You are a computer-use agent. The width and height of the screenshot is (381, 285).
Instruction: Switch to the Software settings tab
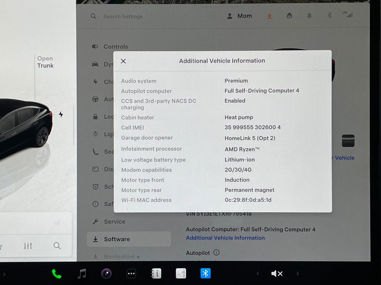(x=116, y=239)
